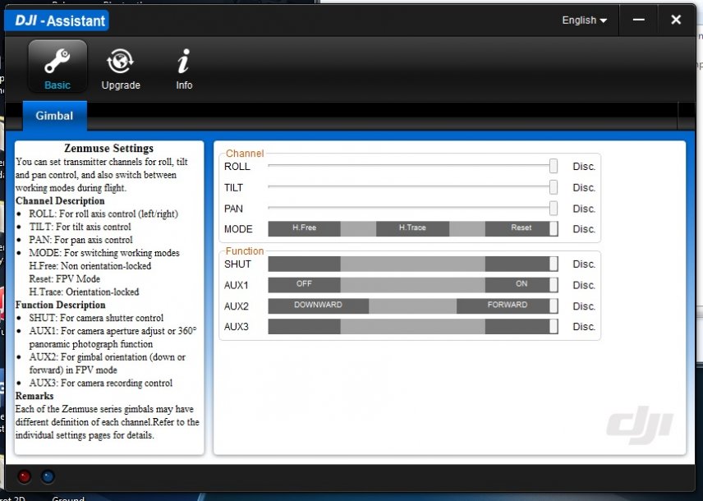Click the AUX1 function label

[x=237, y=285]
